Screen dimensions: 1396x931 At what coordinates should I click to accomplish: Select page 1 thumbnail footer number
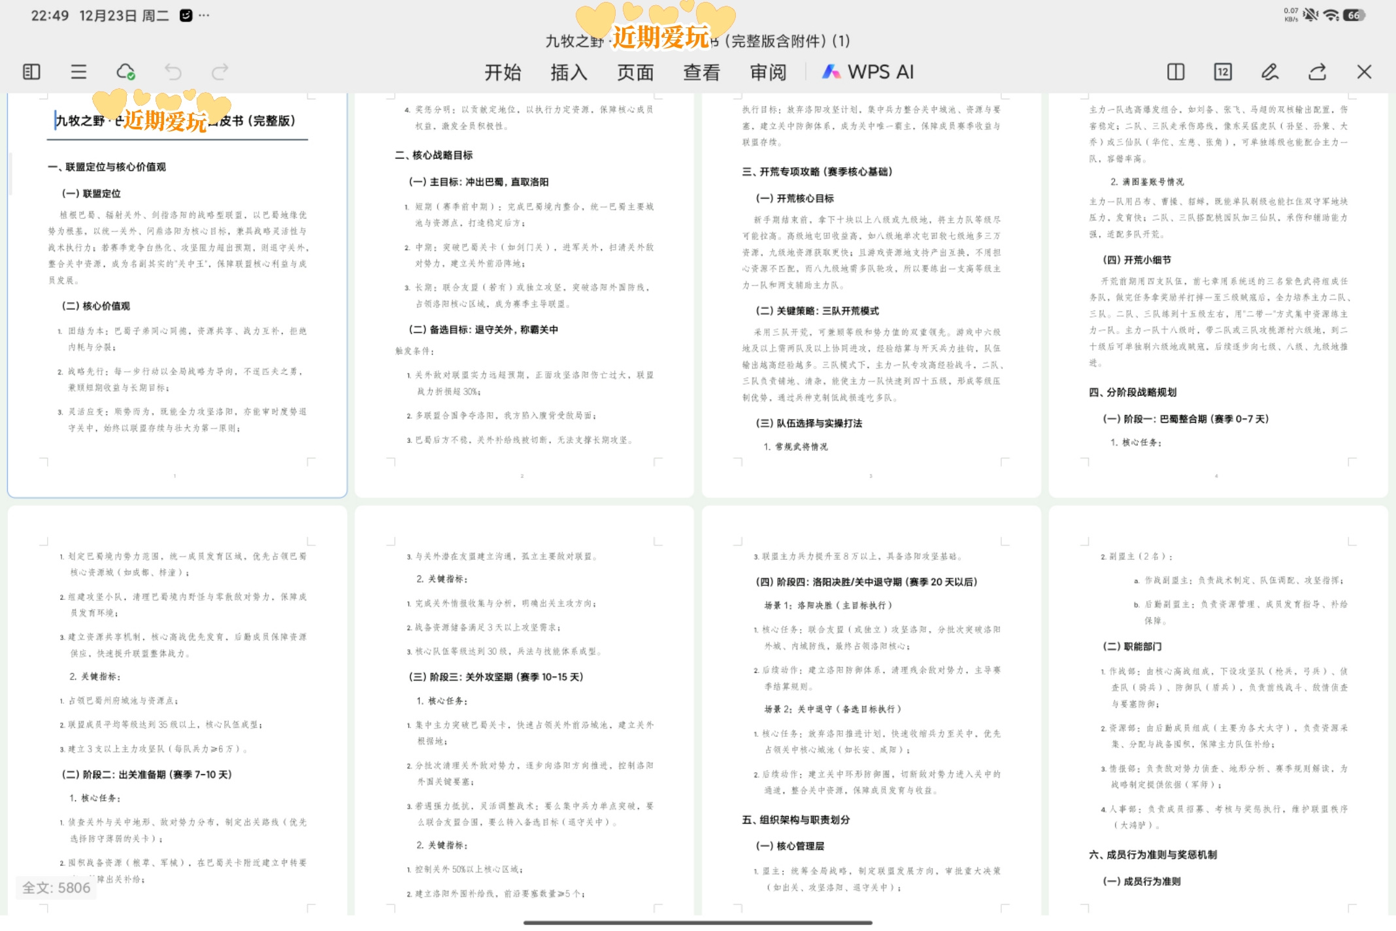[x=174, y=476]
